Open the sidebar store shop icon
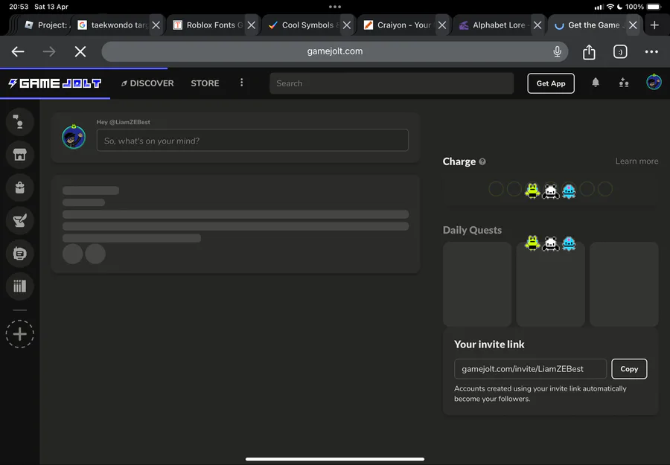 coord(19,155)
